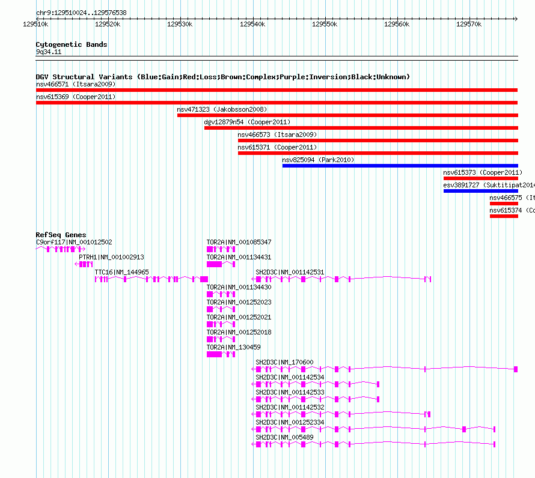Select the SH2D3C NM_001142531 transcript glyph
Image resolution: width=535 pixels, height=478 pixels.
341,279
